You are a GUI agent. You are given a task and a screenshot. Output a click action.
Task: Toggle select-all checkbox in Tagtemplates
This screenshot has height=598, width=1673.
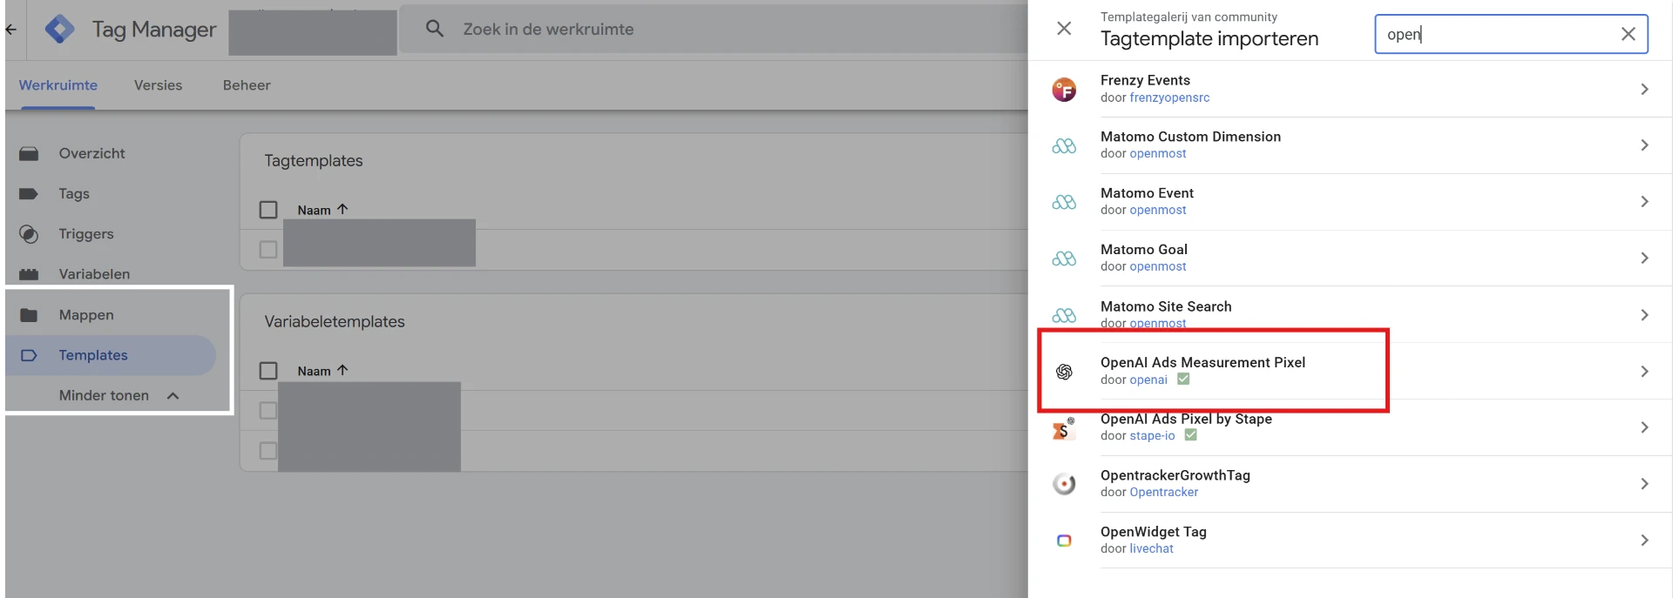(x=268, y=210)
